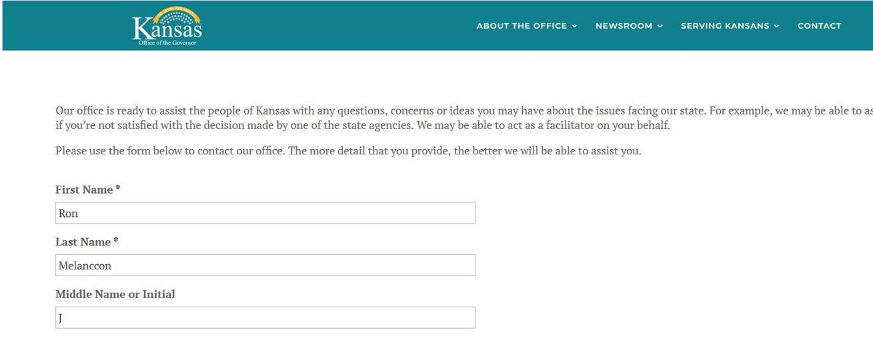Click the 'Please use the form below' text

[348, 151]
